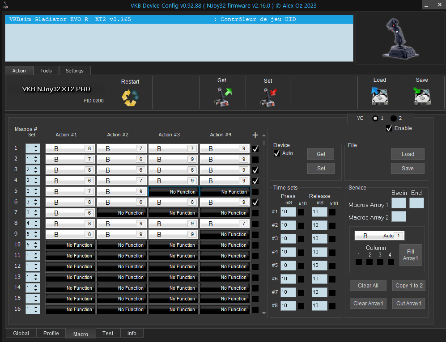Click the macro list scroll down arrow

pos(264,313)
